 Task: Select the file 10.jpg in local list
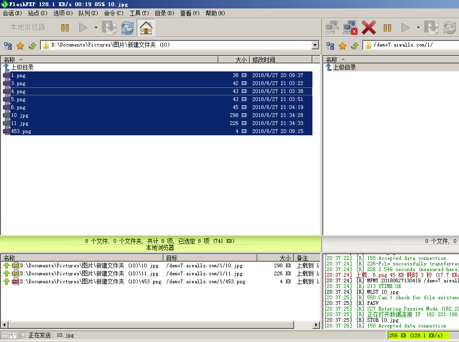tap(20, 116)
